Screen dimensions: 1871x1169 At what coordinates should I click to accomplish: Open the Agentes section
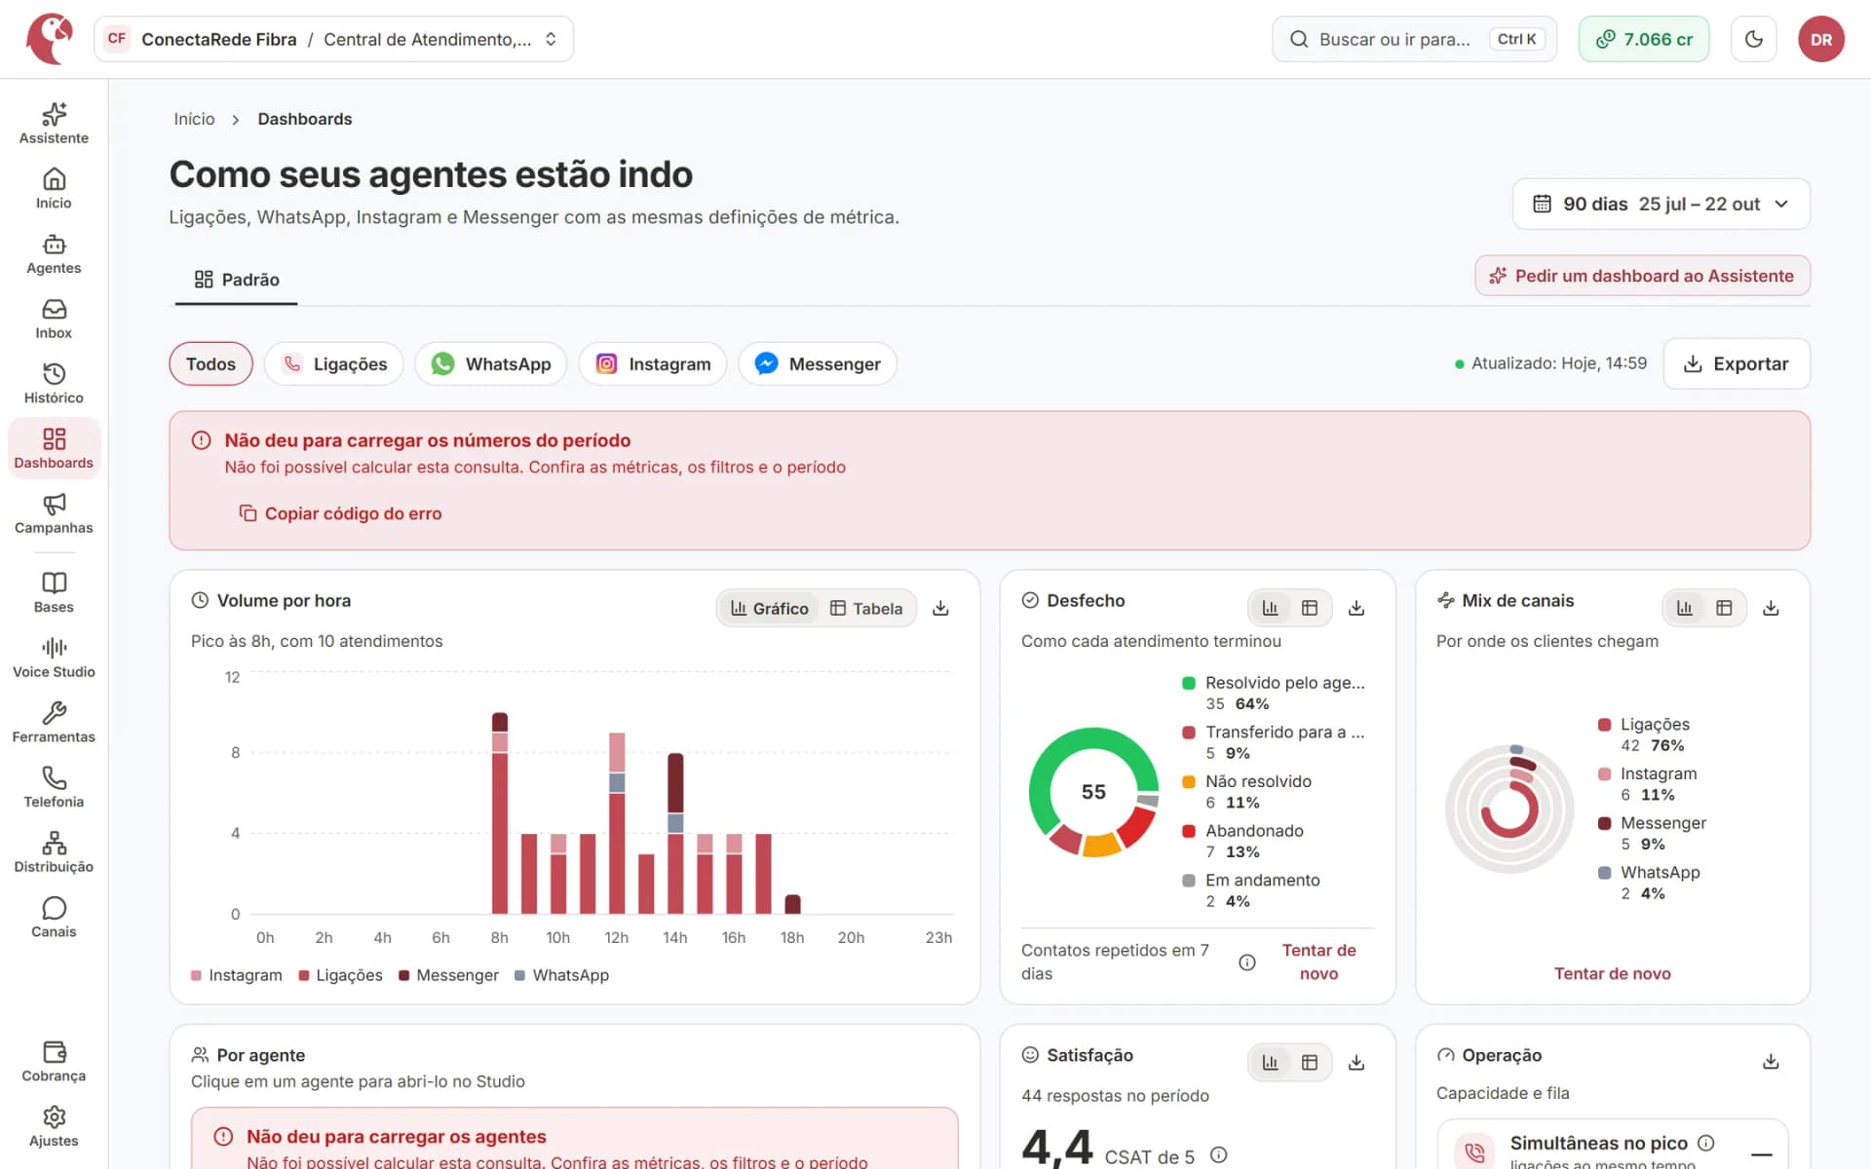tap(54, 254)
